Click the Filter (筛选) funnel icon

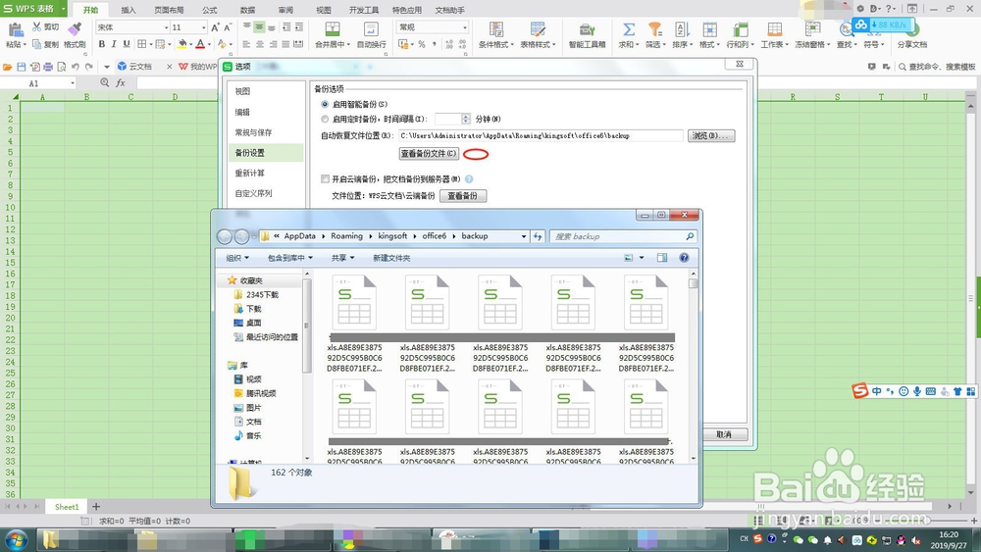654,29
